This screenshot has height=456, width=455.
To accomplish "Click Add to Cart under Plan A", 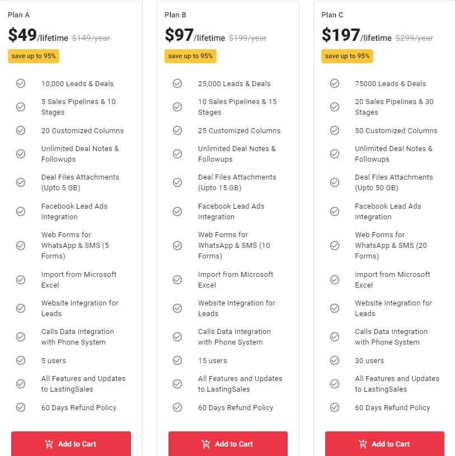I will (71, 444).
